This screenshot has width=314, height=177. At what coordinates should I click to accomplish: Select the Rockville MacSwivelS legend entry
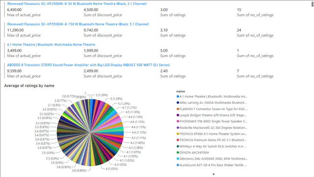point(212,128)
